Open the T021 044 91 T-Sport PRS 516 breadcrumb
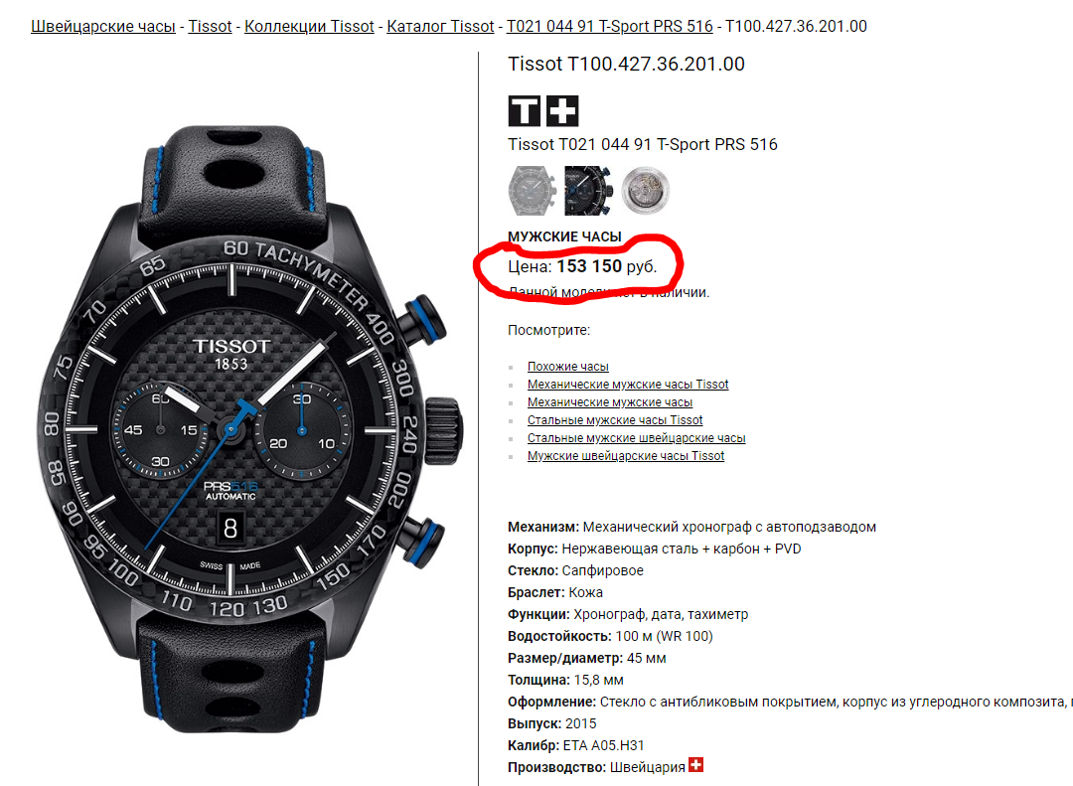The image size is (1073, 786). 609,26
